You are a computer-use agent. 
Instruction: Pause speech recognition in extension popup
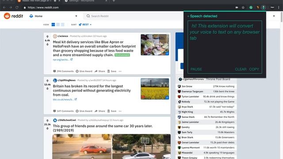coord(196,69)
